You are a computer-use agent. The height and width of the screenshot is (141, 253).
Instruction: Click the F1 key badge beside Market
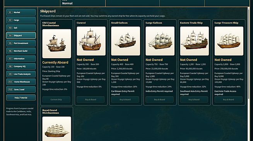click(10, 12)
